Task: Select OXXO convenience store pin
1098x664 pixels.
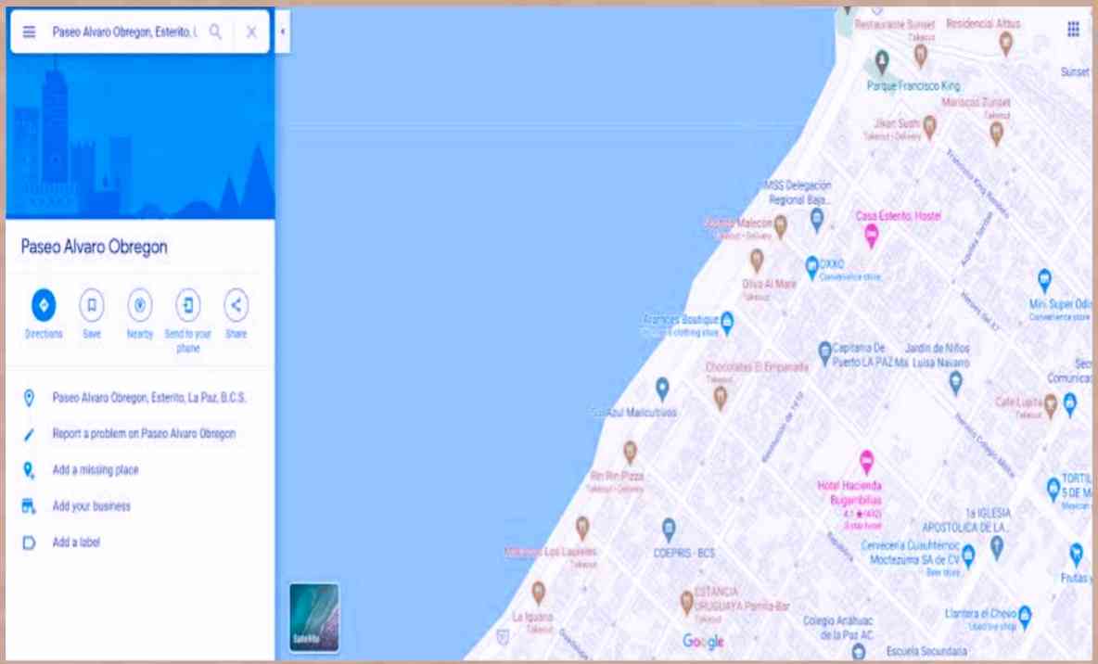Action: click(x=811, y=267)
